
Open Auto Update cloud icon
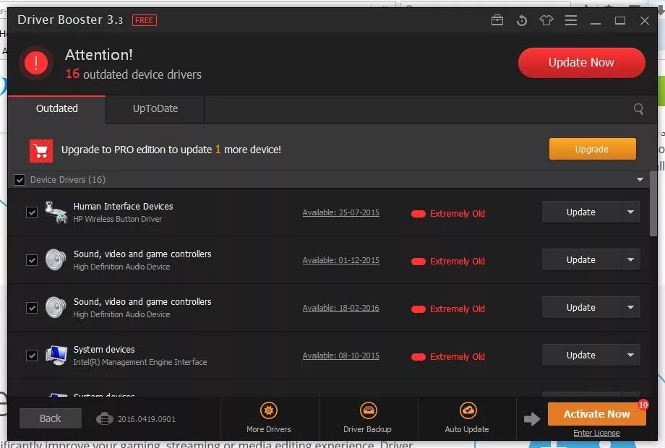click(468, 410)
